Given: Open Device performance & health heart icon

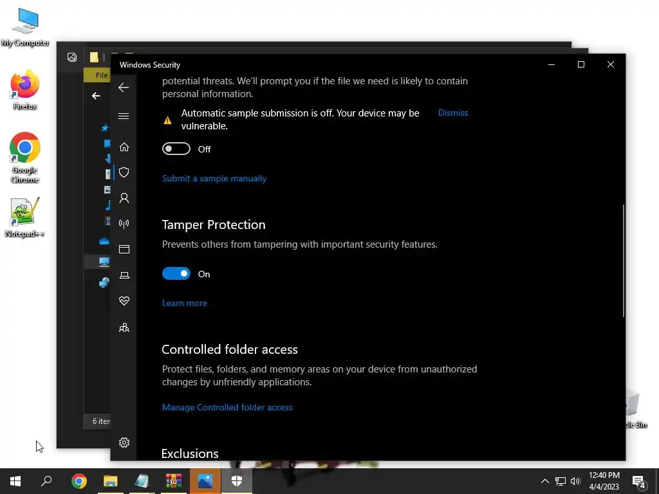Looking at the screenshot, I should (x=124, y=301).
